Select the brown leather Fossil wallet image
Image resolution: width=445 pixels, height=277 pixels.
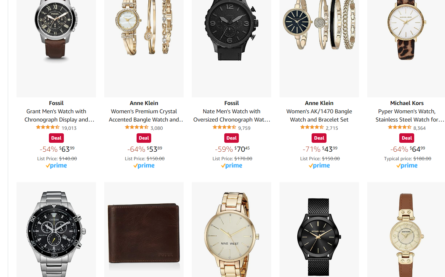point(144,230)
